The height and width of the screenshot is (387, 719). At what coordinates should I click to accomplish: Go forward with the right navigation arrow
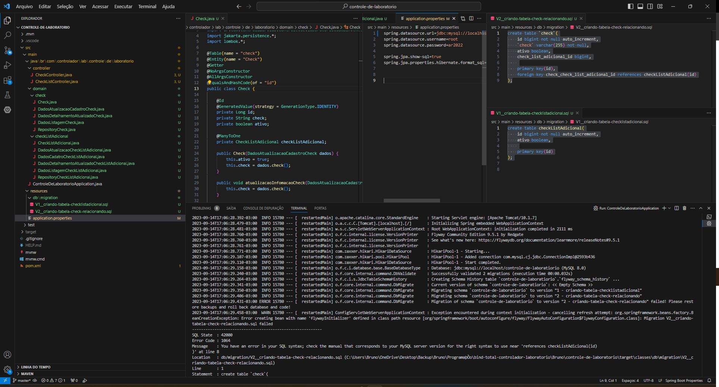249,6
